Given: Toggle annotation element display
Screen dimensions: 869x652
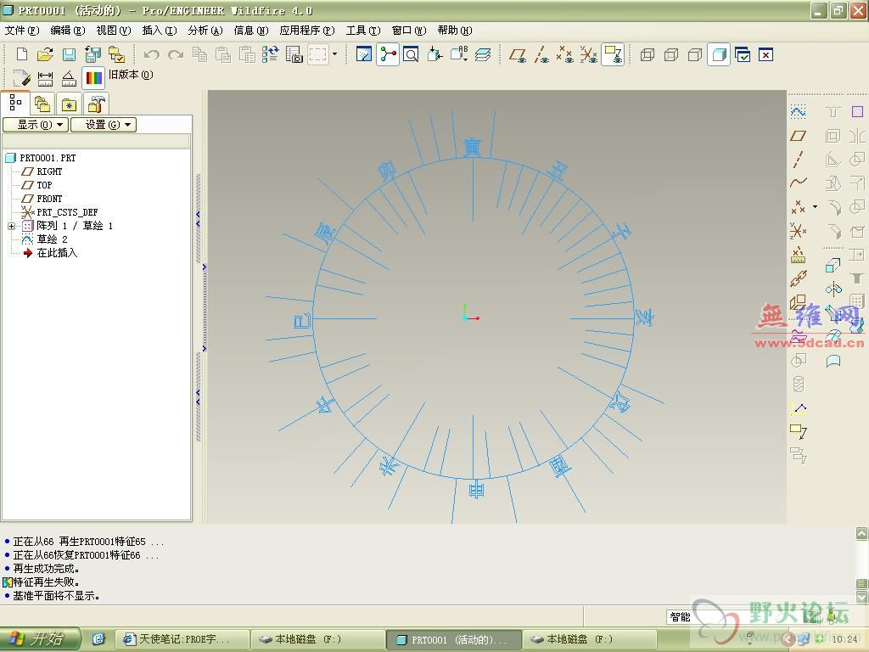Looking at the screenshot, I should click(x=613, y=54).
